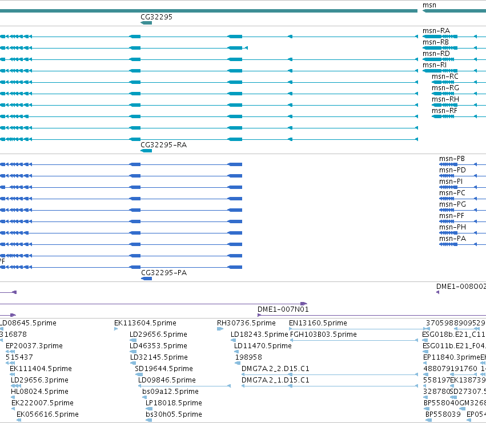Select the LP18018.5prime EST label
The height and width of the screenshot is (423, 486).
pyautogui.click(x=174, y=403)
